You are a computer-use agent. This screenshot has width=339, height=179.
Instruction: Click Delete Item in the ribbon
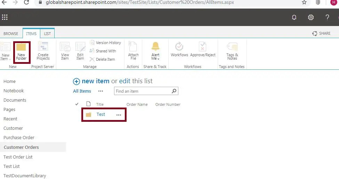[102, 59]
